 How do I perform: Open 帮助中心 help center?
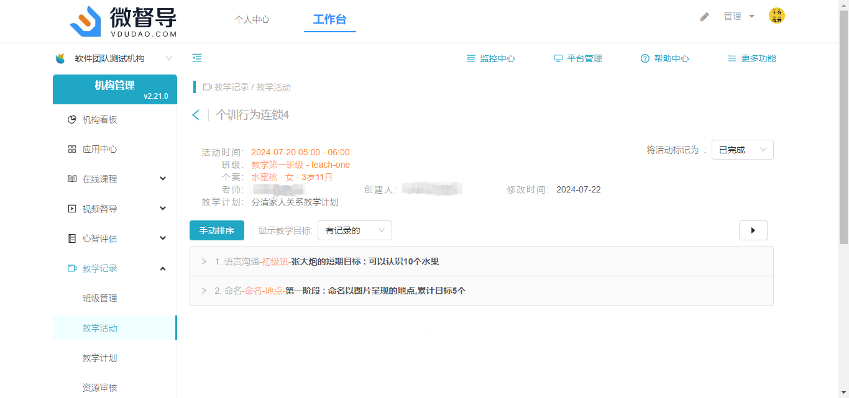point(665,58)
